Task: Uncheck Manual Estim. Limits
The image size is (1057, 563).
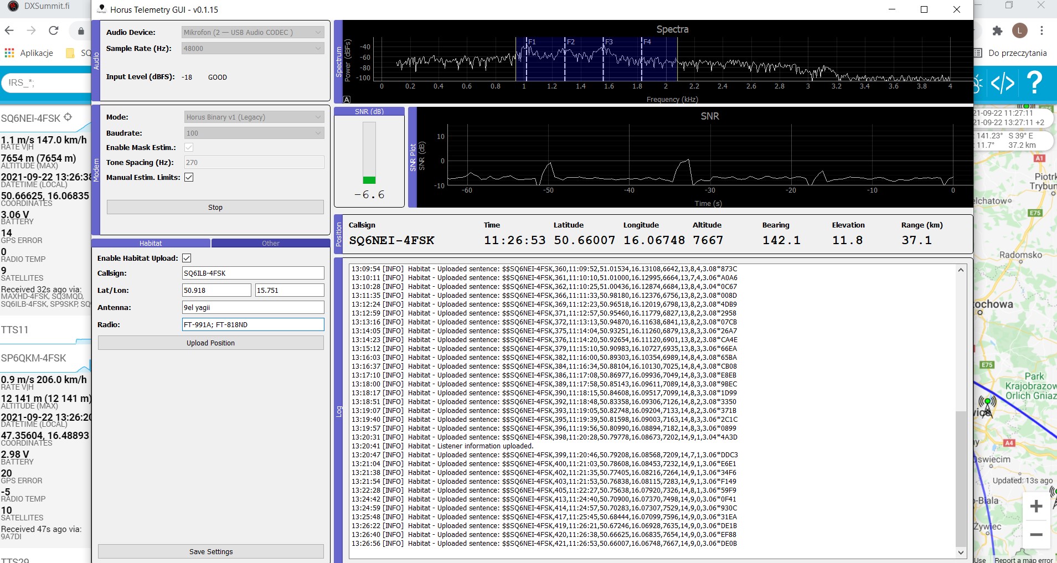Action: tap(189, 177)
